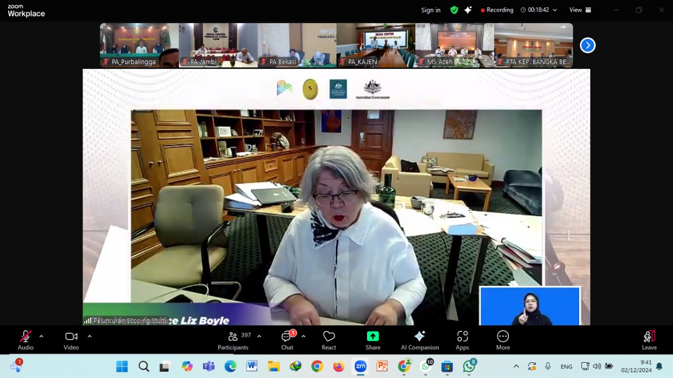The height and width of the screenshot is (378, 673).
Task: Open the Chat panel
Action: (287, 340)
